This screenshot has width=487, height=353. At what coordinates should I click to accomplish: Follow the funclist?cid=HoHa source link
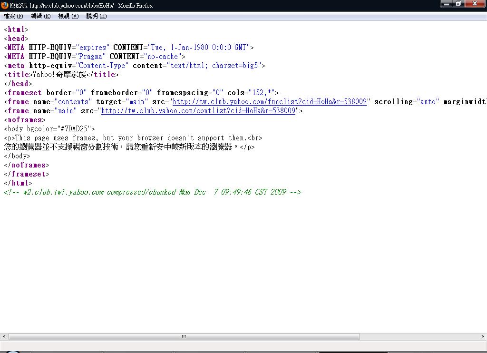pyautogui.click(x=269, y=102)
